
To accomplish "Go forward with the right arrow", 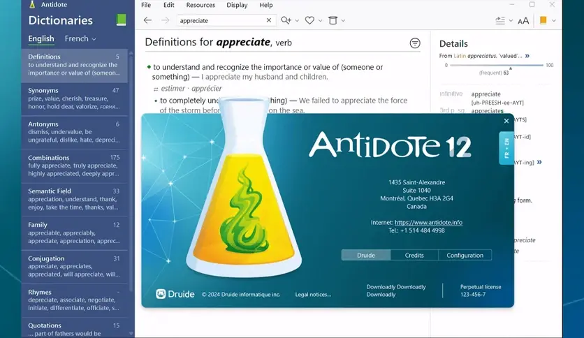I will click(x=165, y=20).
